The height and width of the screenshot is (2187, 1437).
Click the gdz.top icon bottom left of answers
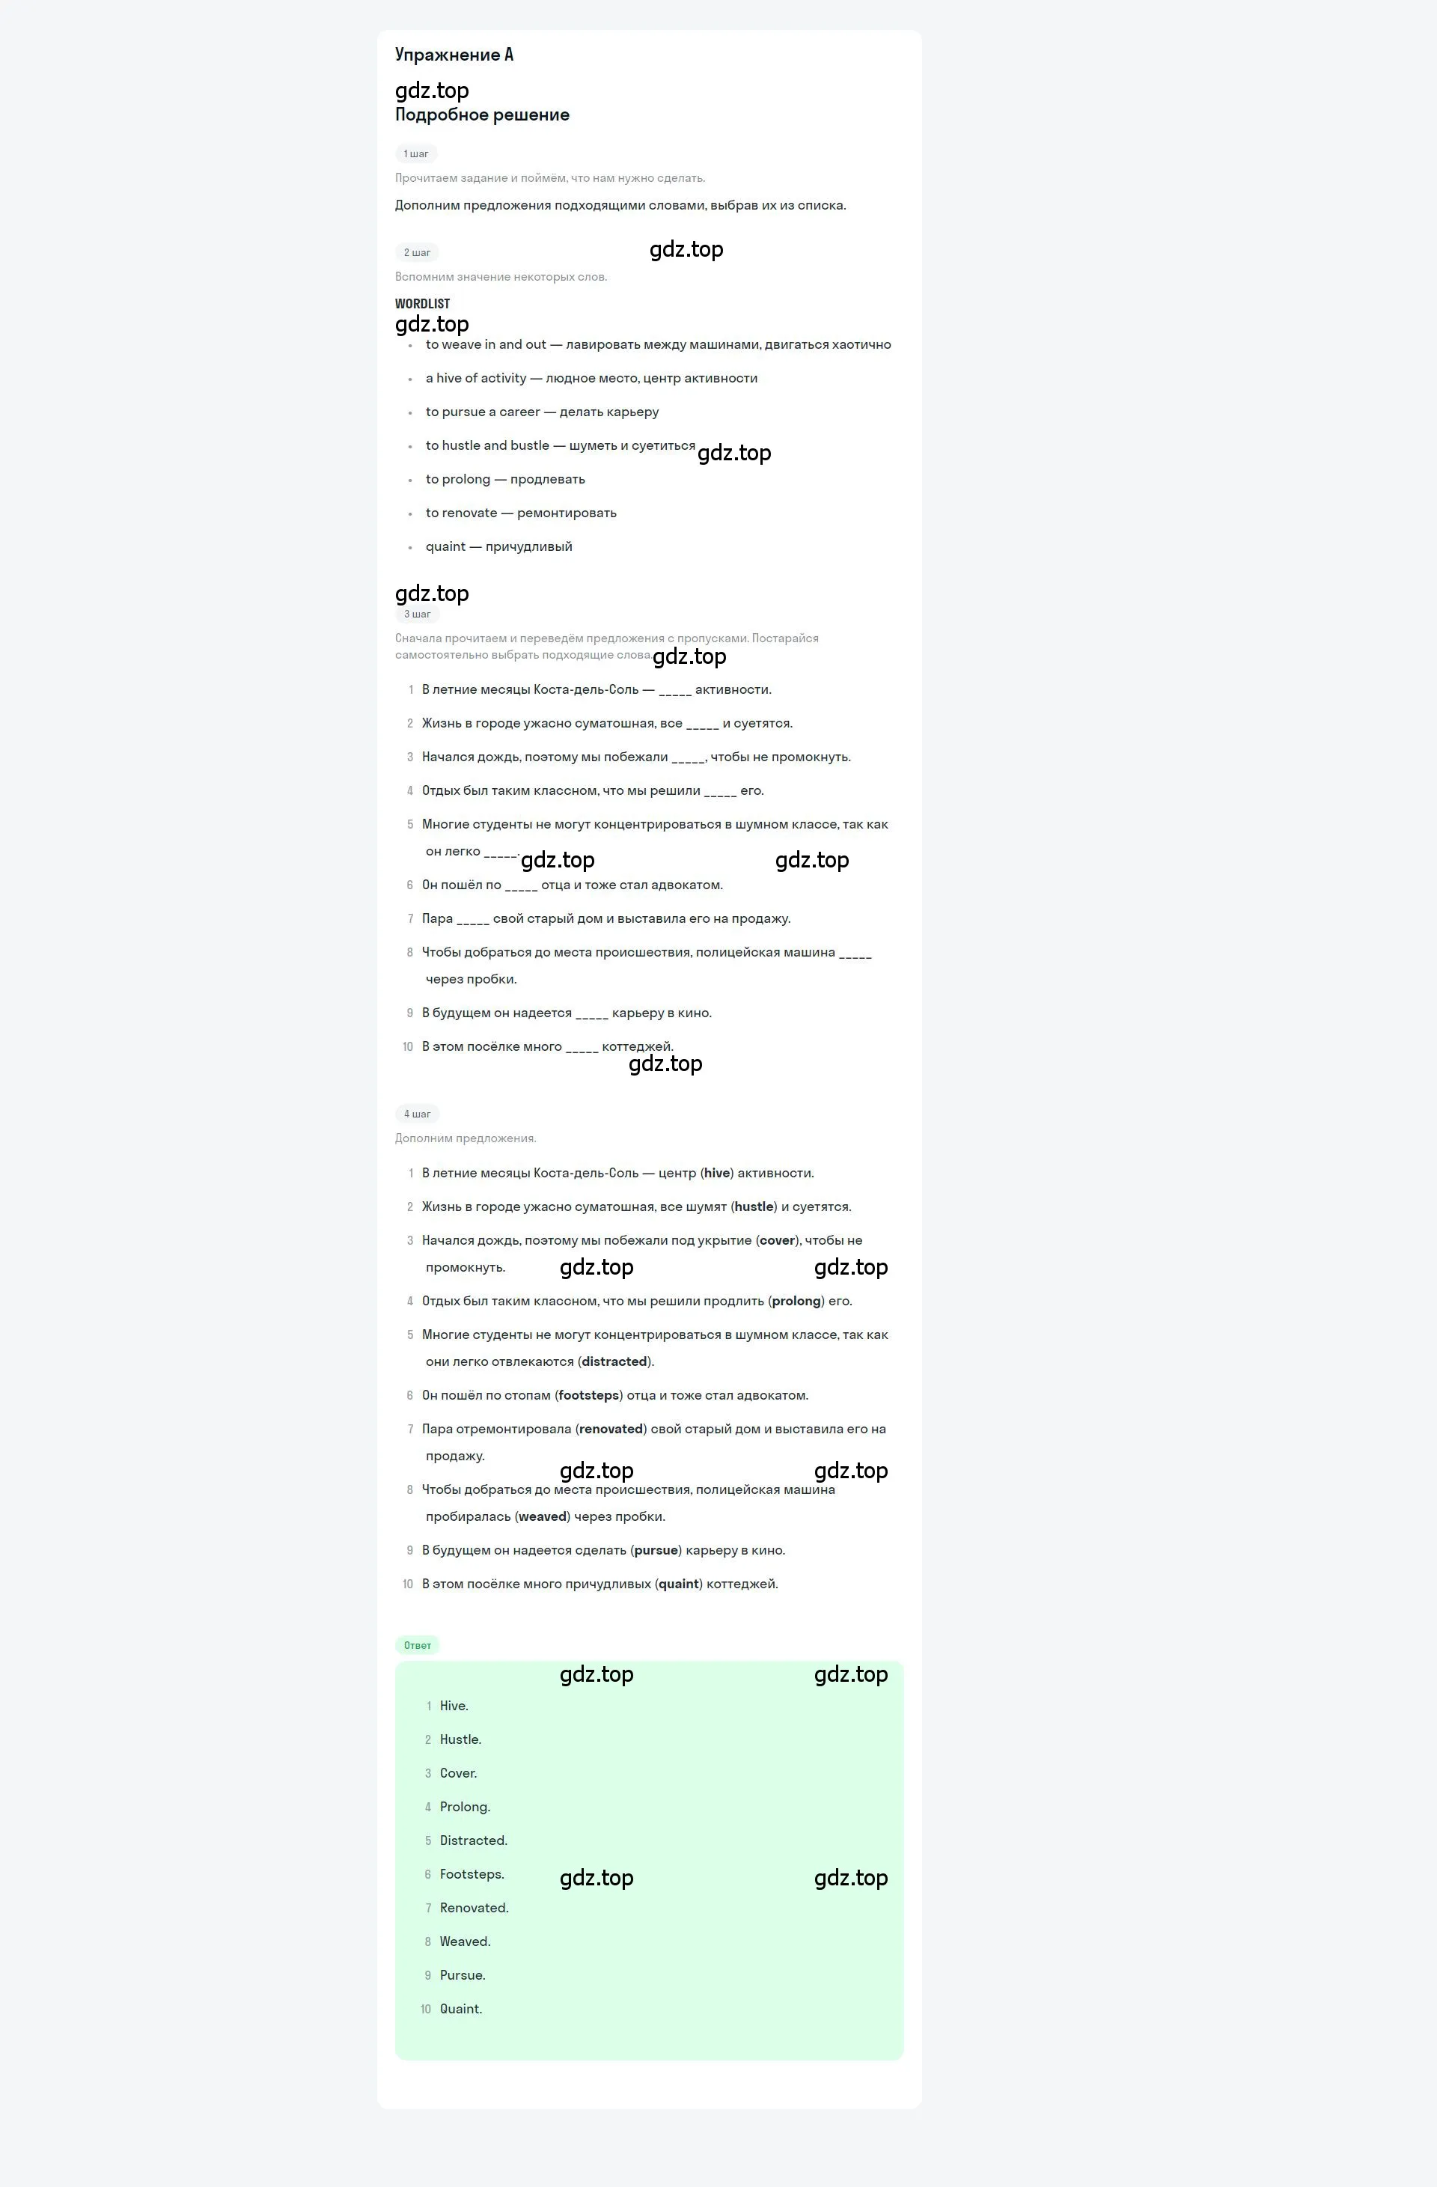[x=595, y=1876]
